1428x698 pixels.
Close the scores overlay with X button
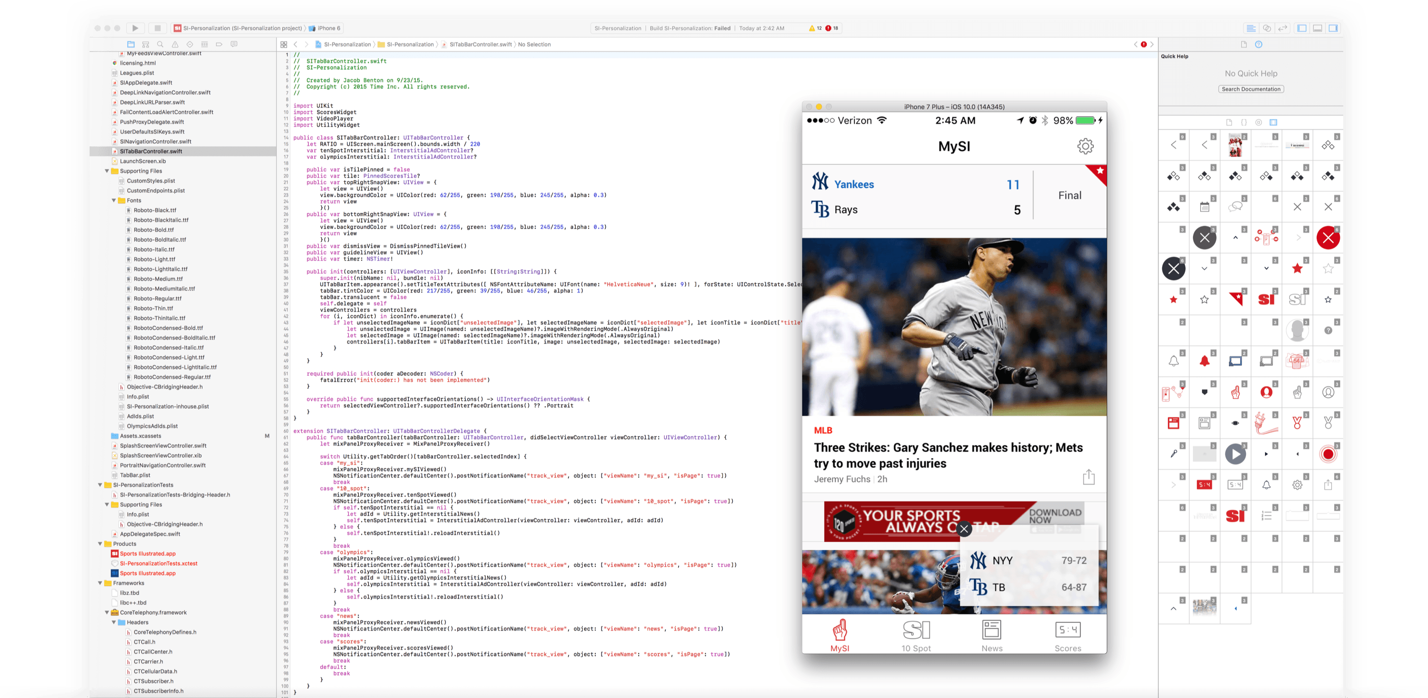point(964,529)
